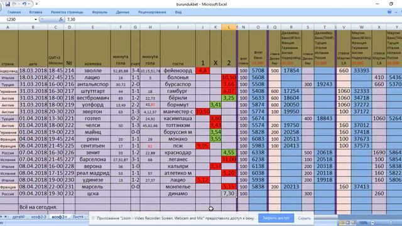
Task: Select Page Break Preview icon in status bar
Action: click(x=354, y=223)
